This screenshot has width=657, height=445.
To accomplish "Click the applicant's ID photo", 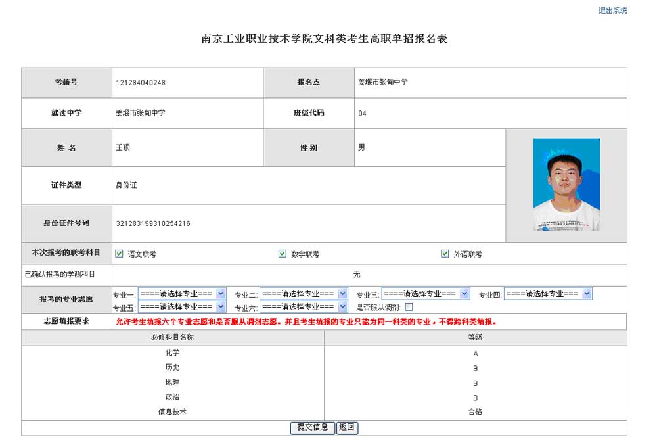I will [566, 185].
